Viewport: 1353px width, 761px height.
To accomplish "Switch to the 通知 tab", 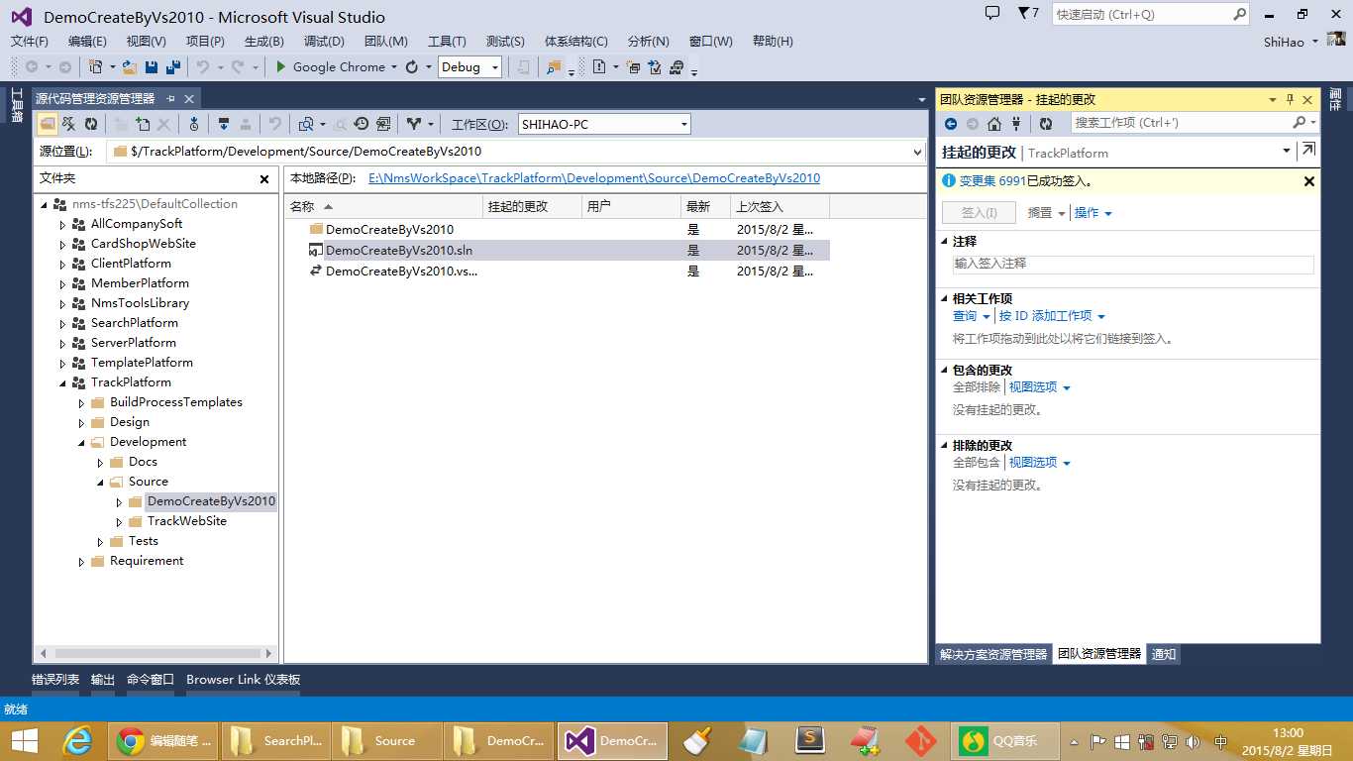I will 1164,655.
